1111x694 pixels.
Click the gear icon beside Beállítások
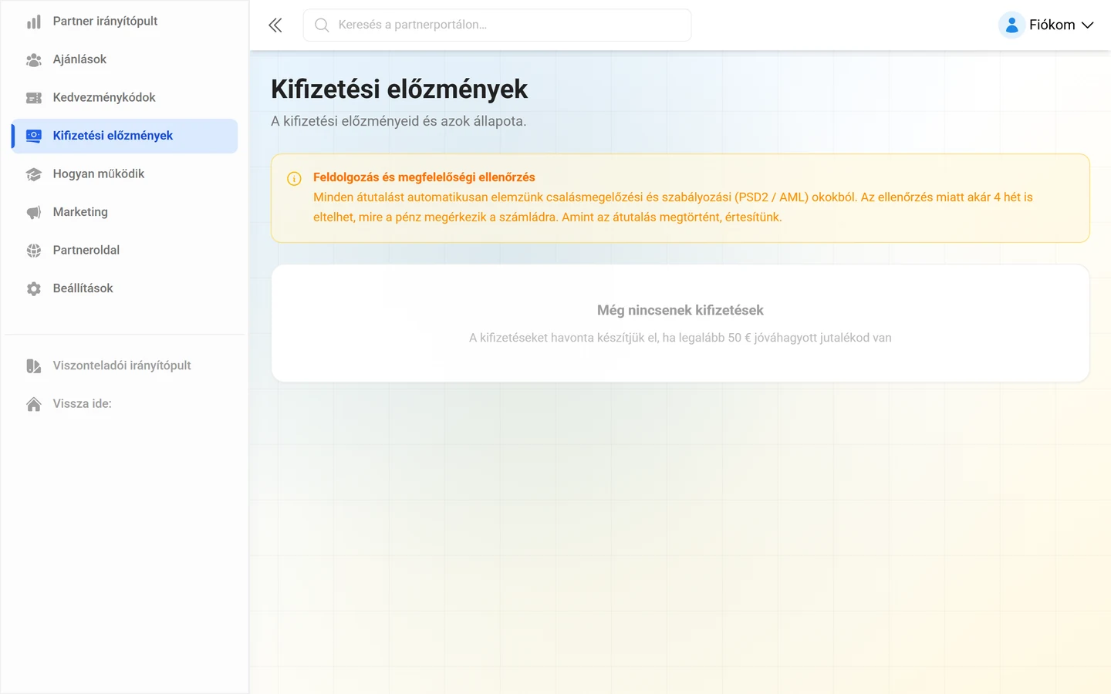[34, 288]
